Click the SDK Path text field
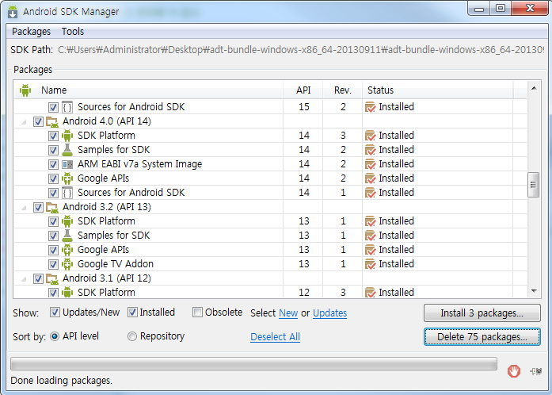This screenshot has height=395, width=552. tap(301, 50)
